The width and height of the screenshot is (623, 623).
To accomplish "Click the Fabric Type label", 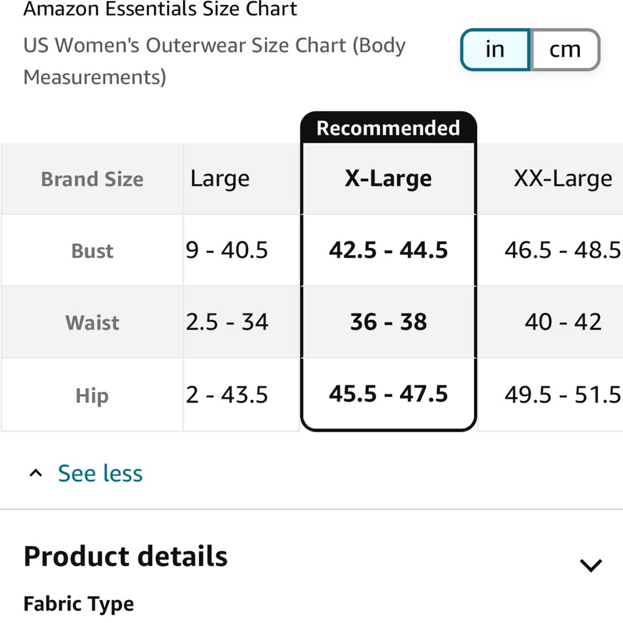I will 78,603.
